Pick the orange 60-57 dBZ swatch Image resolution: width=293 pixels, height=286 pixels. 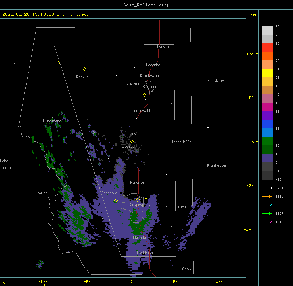pos(267,56)
